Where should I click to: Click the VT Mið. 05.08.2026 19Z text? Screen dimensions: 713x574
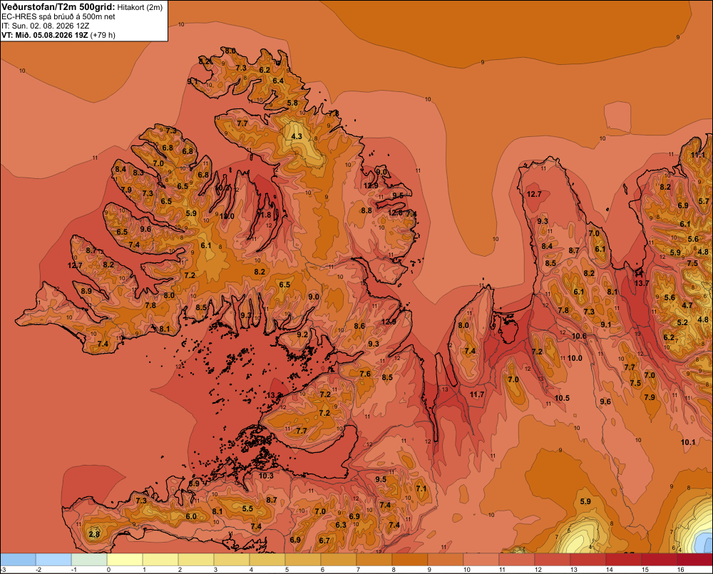(x=45, y=35)
